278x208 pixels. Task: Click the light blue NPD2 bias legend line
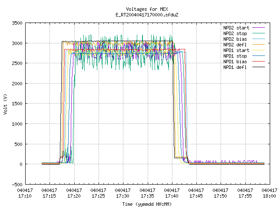[259, 39]
